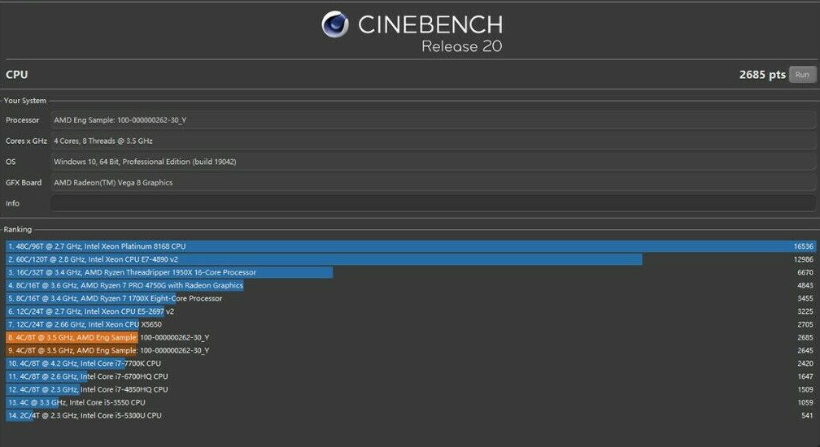Select the Xeon X5650 ranking entry

coord(411,324)
